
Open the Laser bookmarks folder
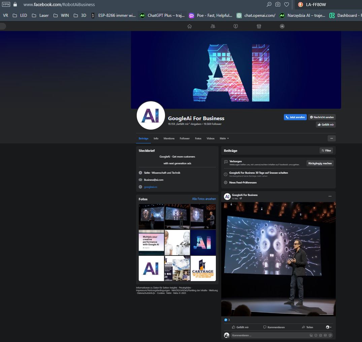click(x=40, y=15)
